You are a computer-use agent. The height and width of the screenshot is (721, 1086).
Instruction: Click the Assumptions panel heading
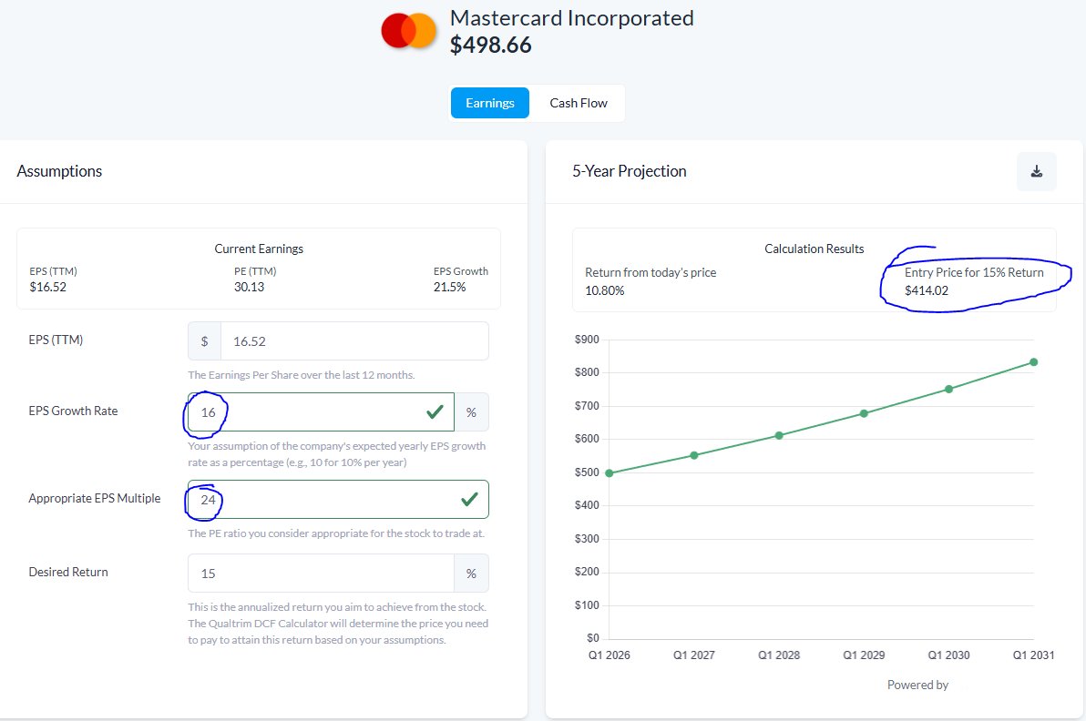(59, 171)
